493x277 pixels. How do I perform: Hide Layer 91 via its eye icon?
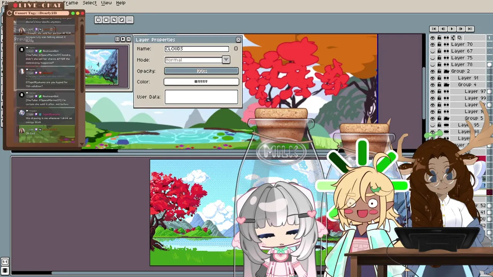coord(433,78)
